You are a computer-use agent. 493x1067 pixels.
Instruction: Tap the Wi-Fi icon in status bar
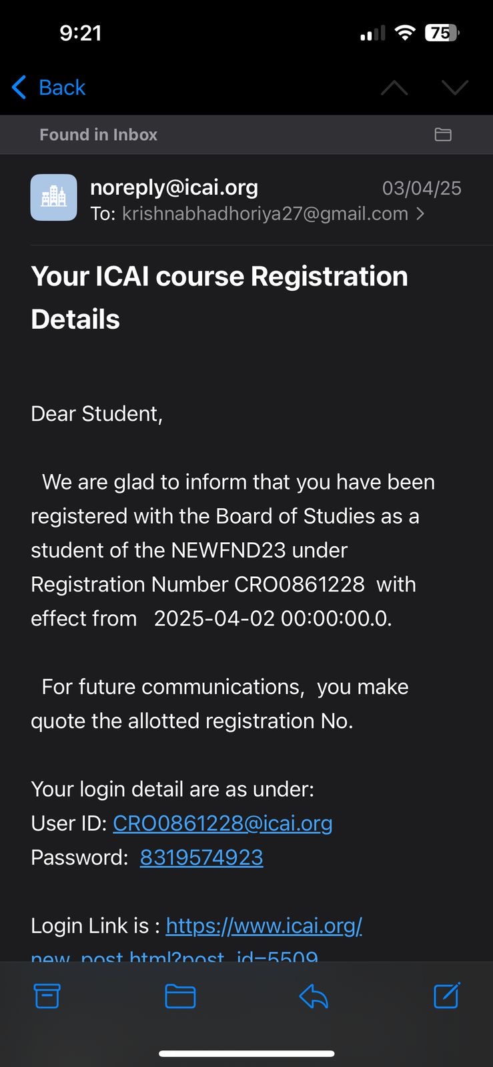(404, 33)
